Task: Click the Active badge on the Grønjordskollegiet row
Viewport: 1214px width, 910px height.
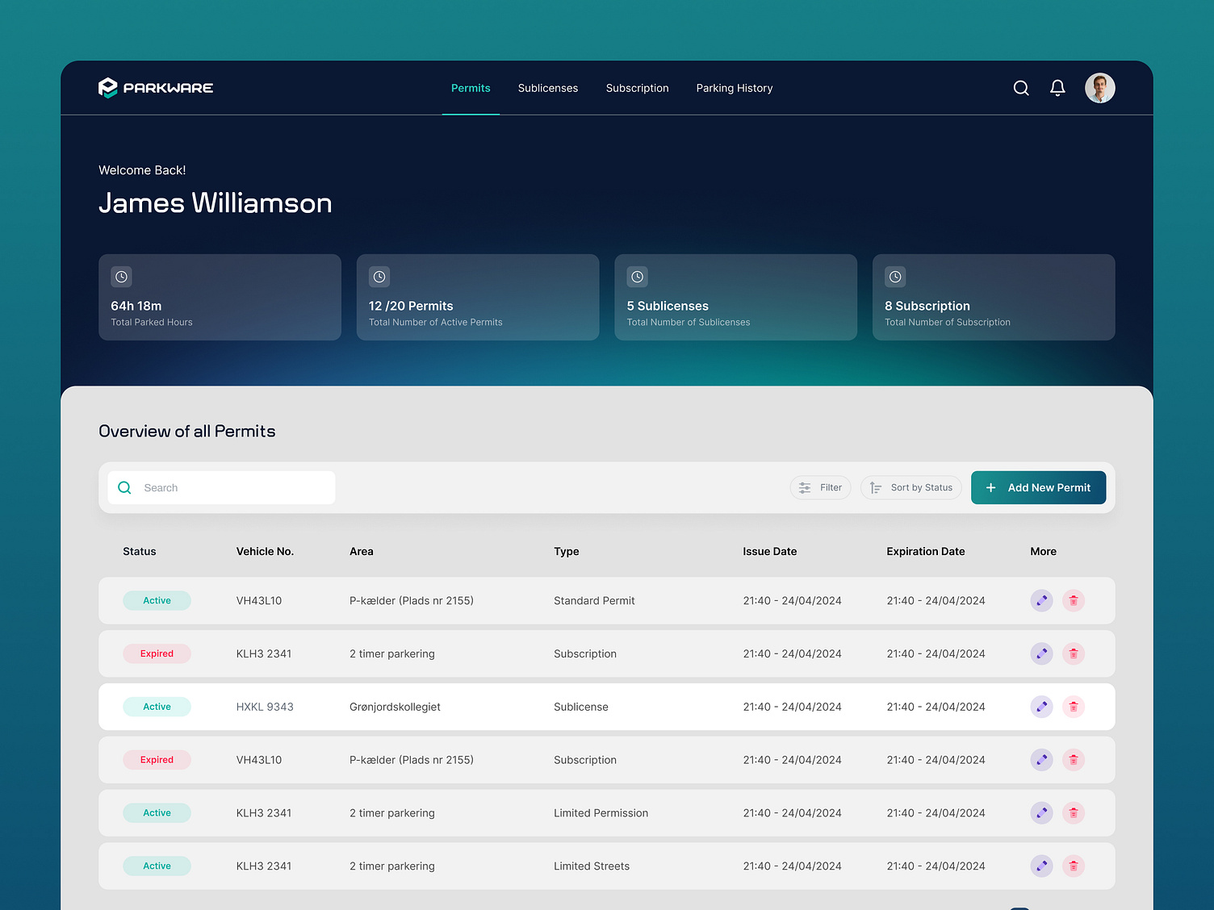Action: 157,707
